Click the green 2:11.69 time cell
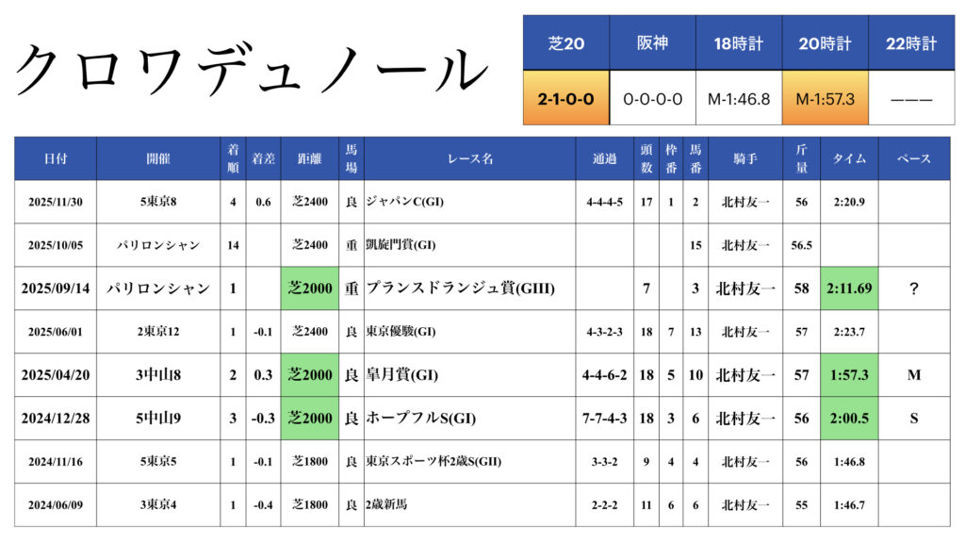 [849, 288]
